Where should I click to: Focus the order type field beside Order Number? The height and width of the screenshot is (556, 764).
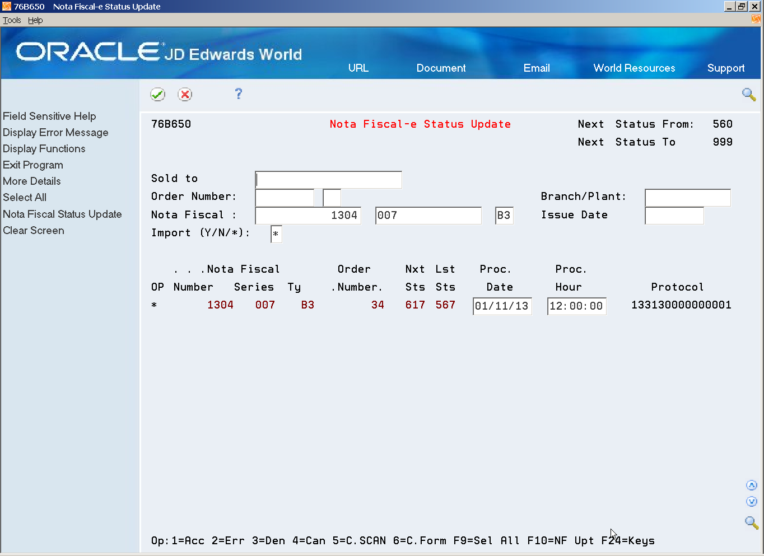click(332, 198)
